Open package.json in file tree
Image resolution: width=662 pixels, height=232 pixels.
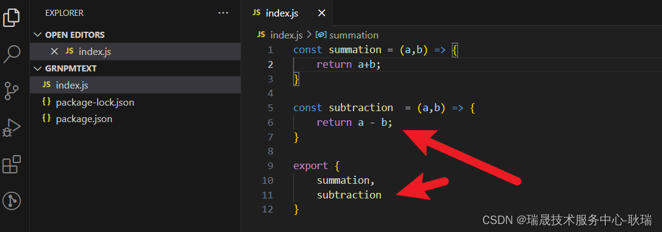tap(135, 119)
